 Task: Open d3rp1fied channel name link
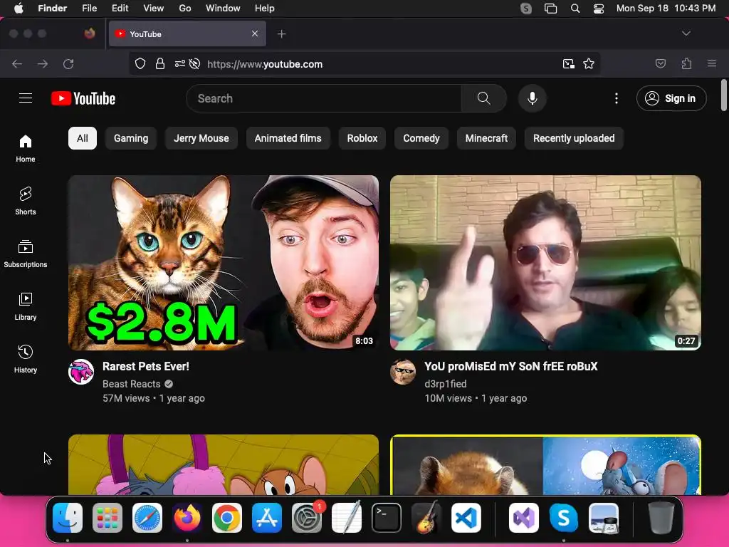(x=446, y=384)
